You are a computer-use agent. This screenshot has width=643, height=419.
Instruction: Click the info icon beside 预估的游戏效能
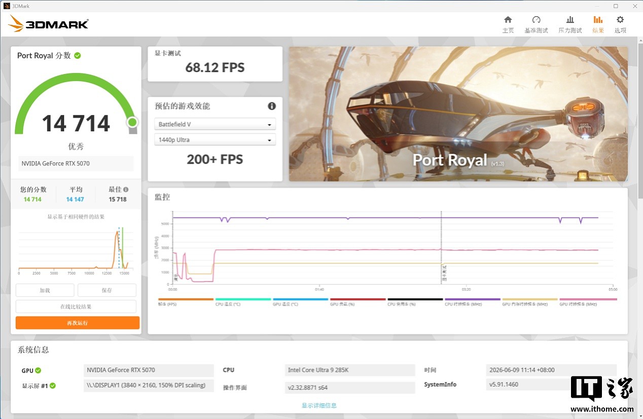(272, 106)
